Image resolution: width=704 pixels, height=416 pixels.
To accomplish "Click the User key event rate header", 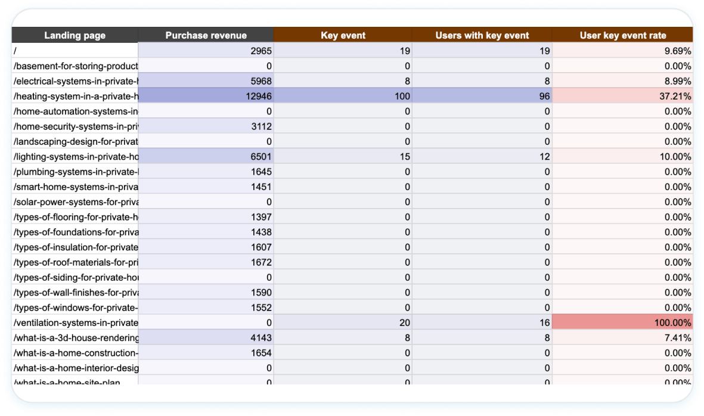I will [622, 35].
